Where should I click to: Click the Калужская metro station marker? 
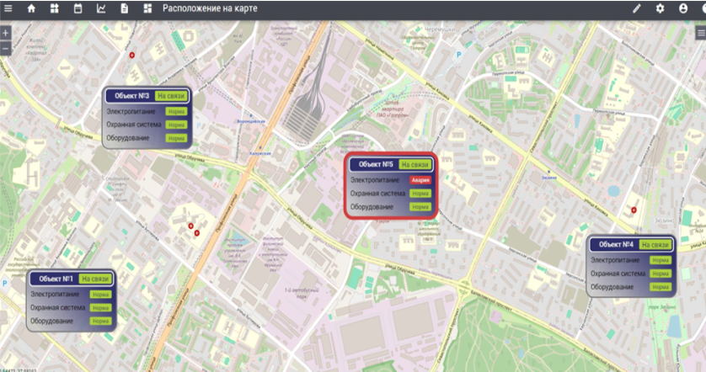coord(260,148)
